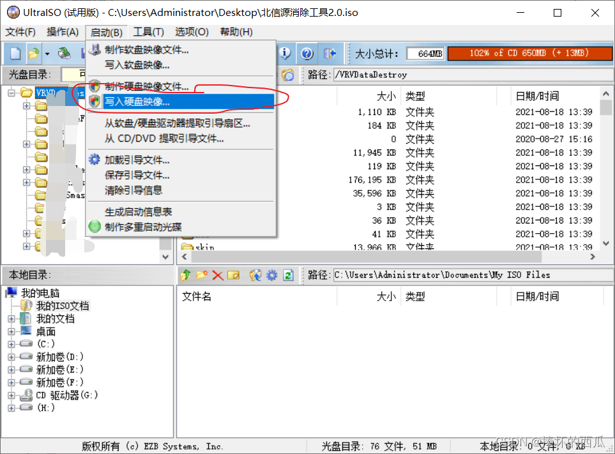Click the 664MB total size field
This screenshot has width=615, height=454.
click(x=425, y=54)
